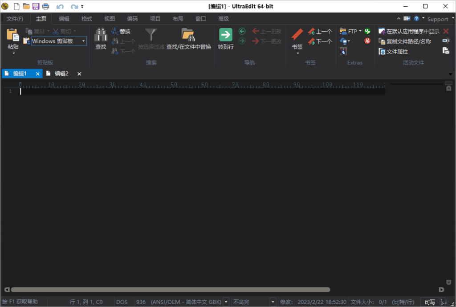
Task: Expand the Paste (粘贴) dropdown arrow
Action: 13,53
